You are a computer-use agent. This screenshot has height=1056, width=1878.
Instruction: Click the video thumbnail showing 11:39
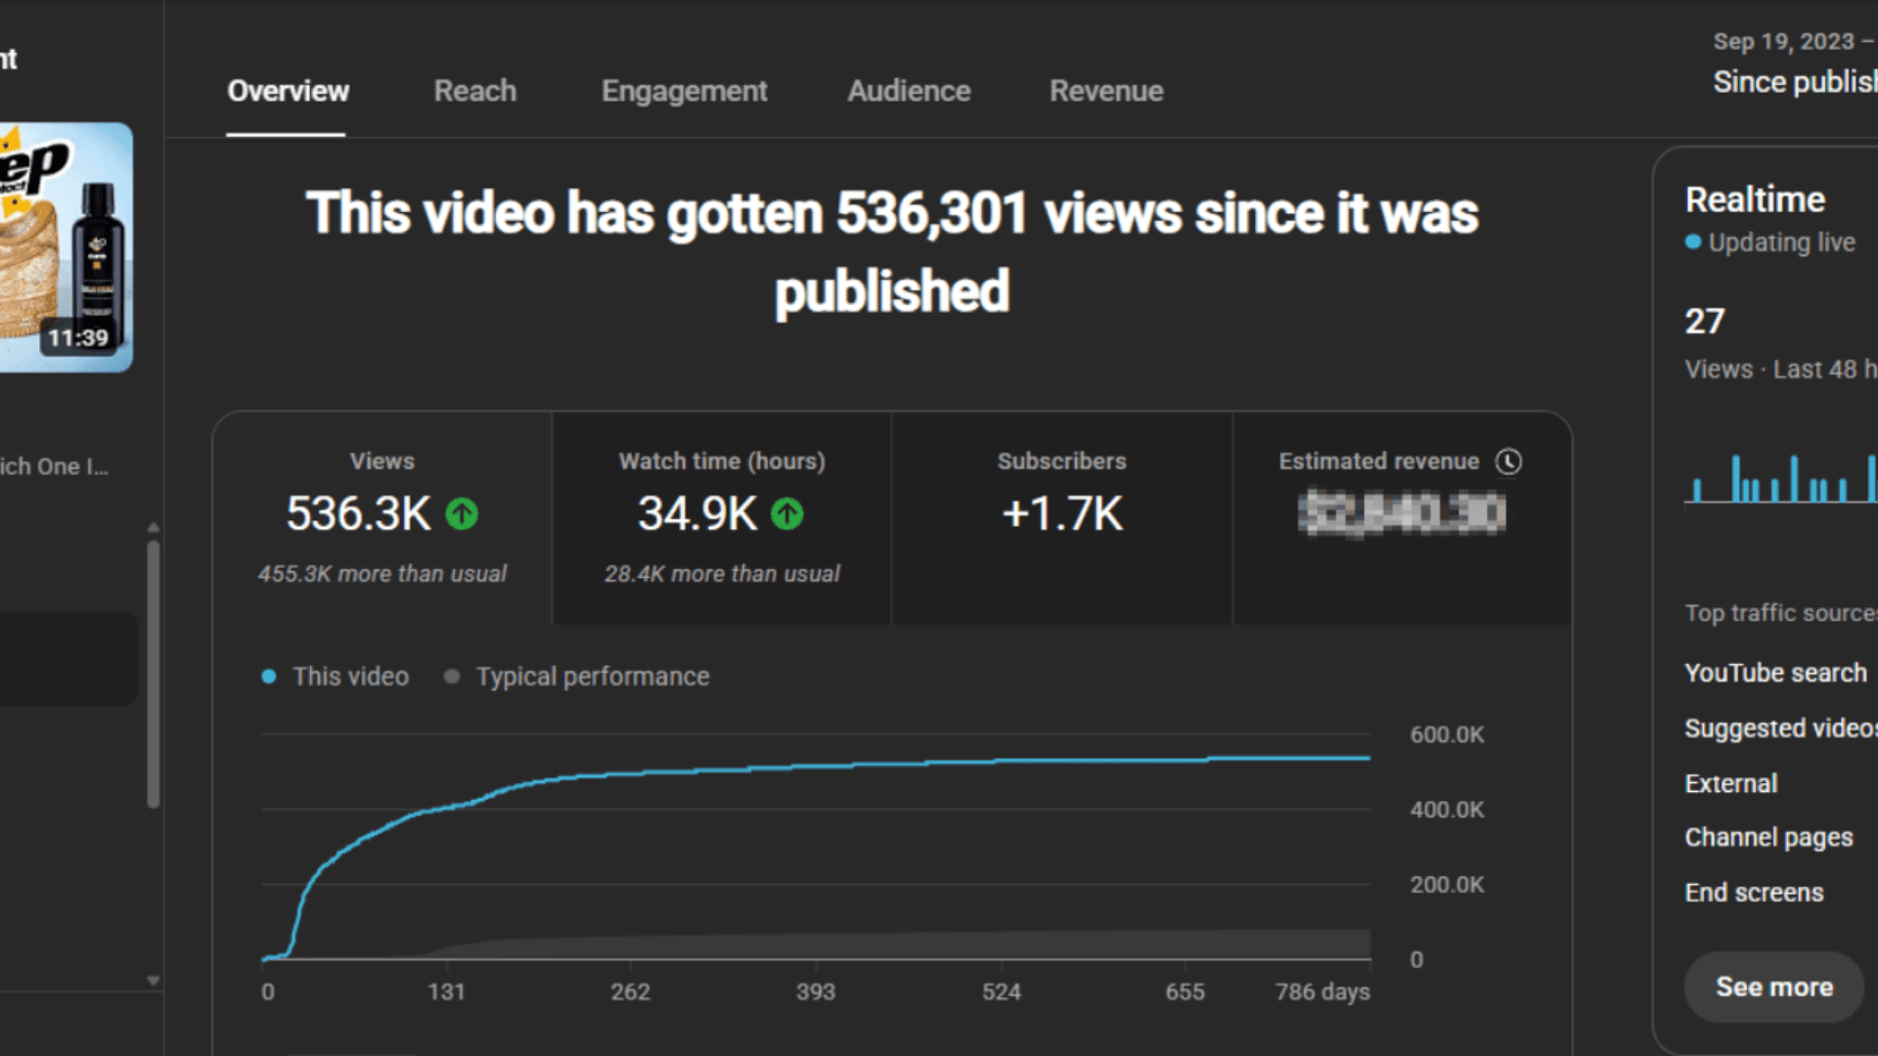click(65, 246)
